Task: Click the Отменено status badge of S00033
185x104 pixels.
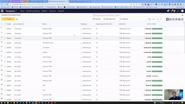Action: tap(155, 76)
